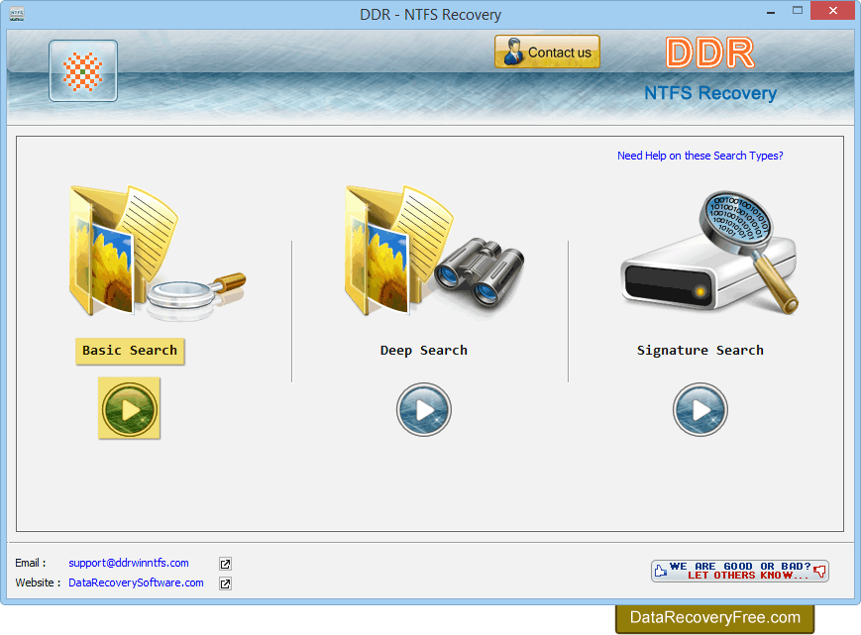Click the support@ddrwinntfs.com email link

(129, 563)
